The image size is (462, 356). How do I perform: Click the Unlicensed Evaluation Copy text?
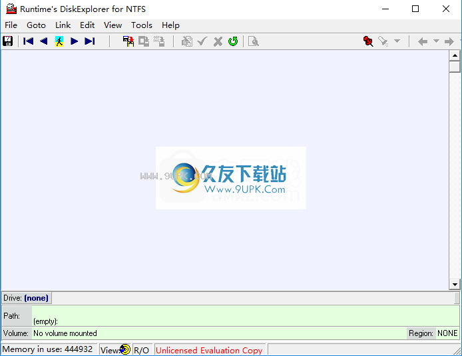209,350
